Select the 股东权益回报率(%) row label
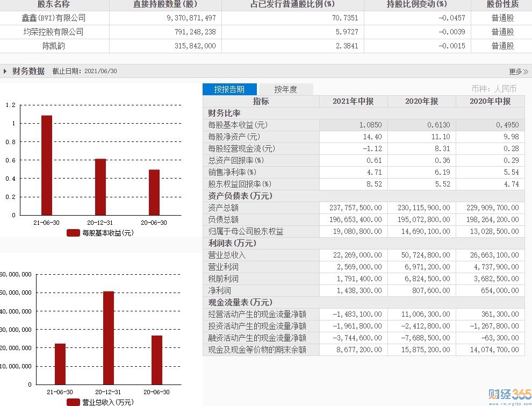The height and width of the screenshot is (406, 532). pos(240,184)
